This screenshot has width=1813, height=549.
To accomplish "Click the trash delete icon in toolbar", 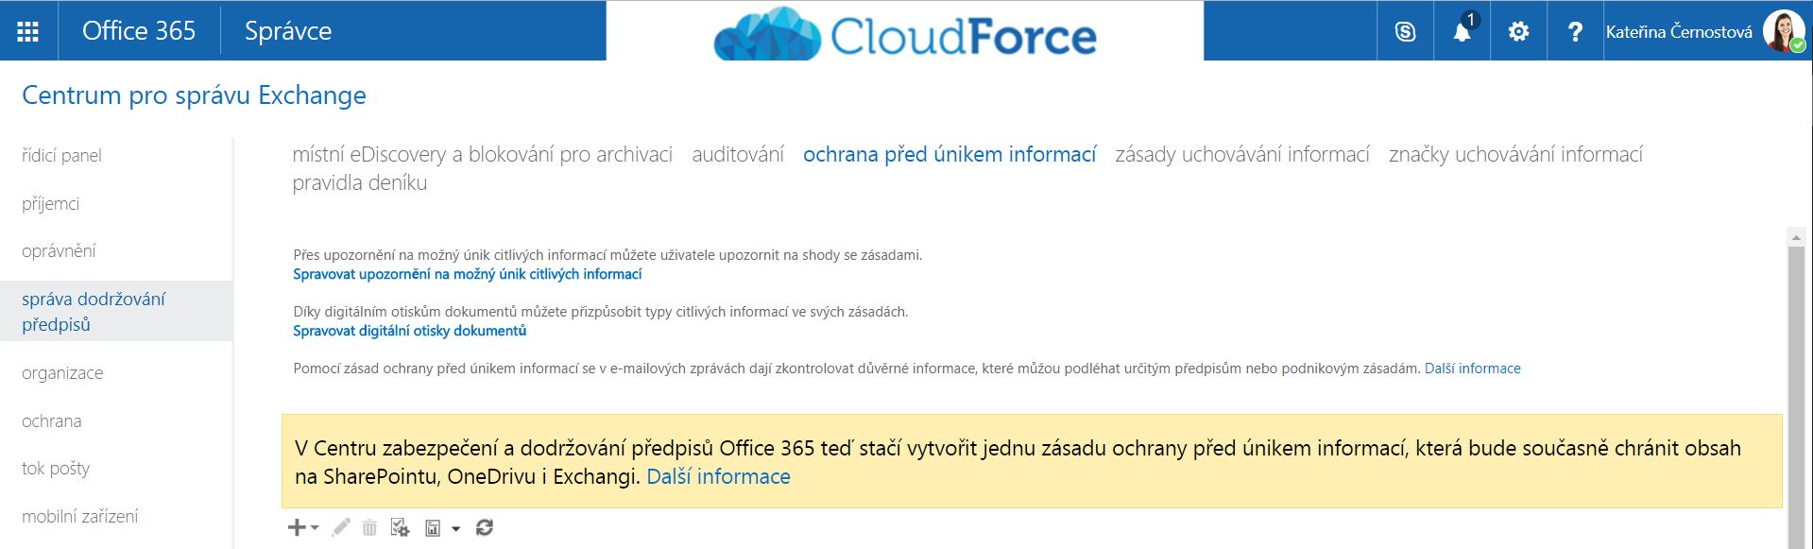I will point(369,528).
